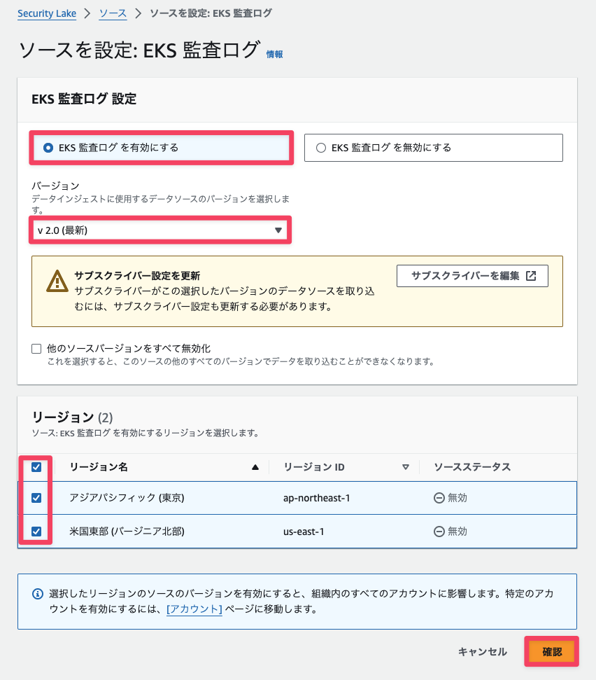Uncheck the select-all regions checkbox
Viewport: 596px width, 680px height.
(x=38, y=466)
